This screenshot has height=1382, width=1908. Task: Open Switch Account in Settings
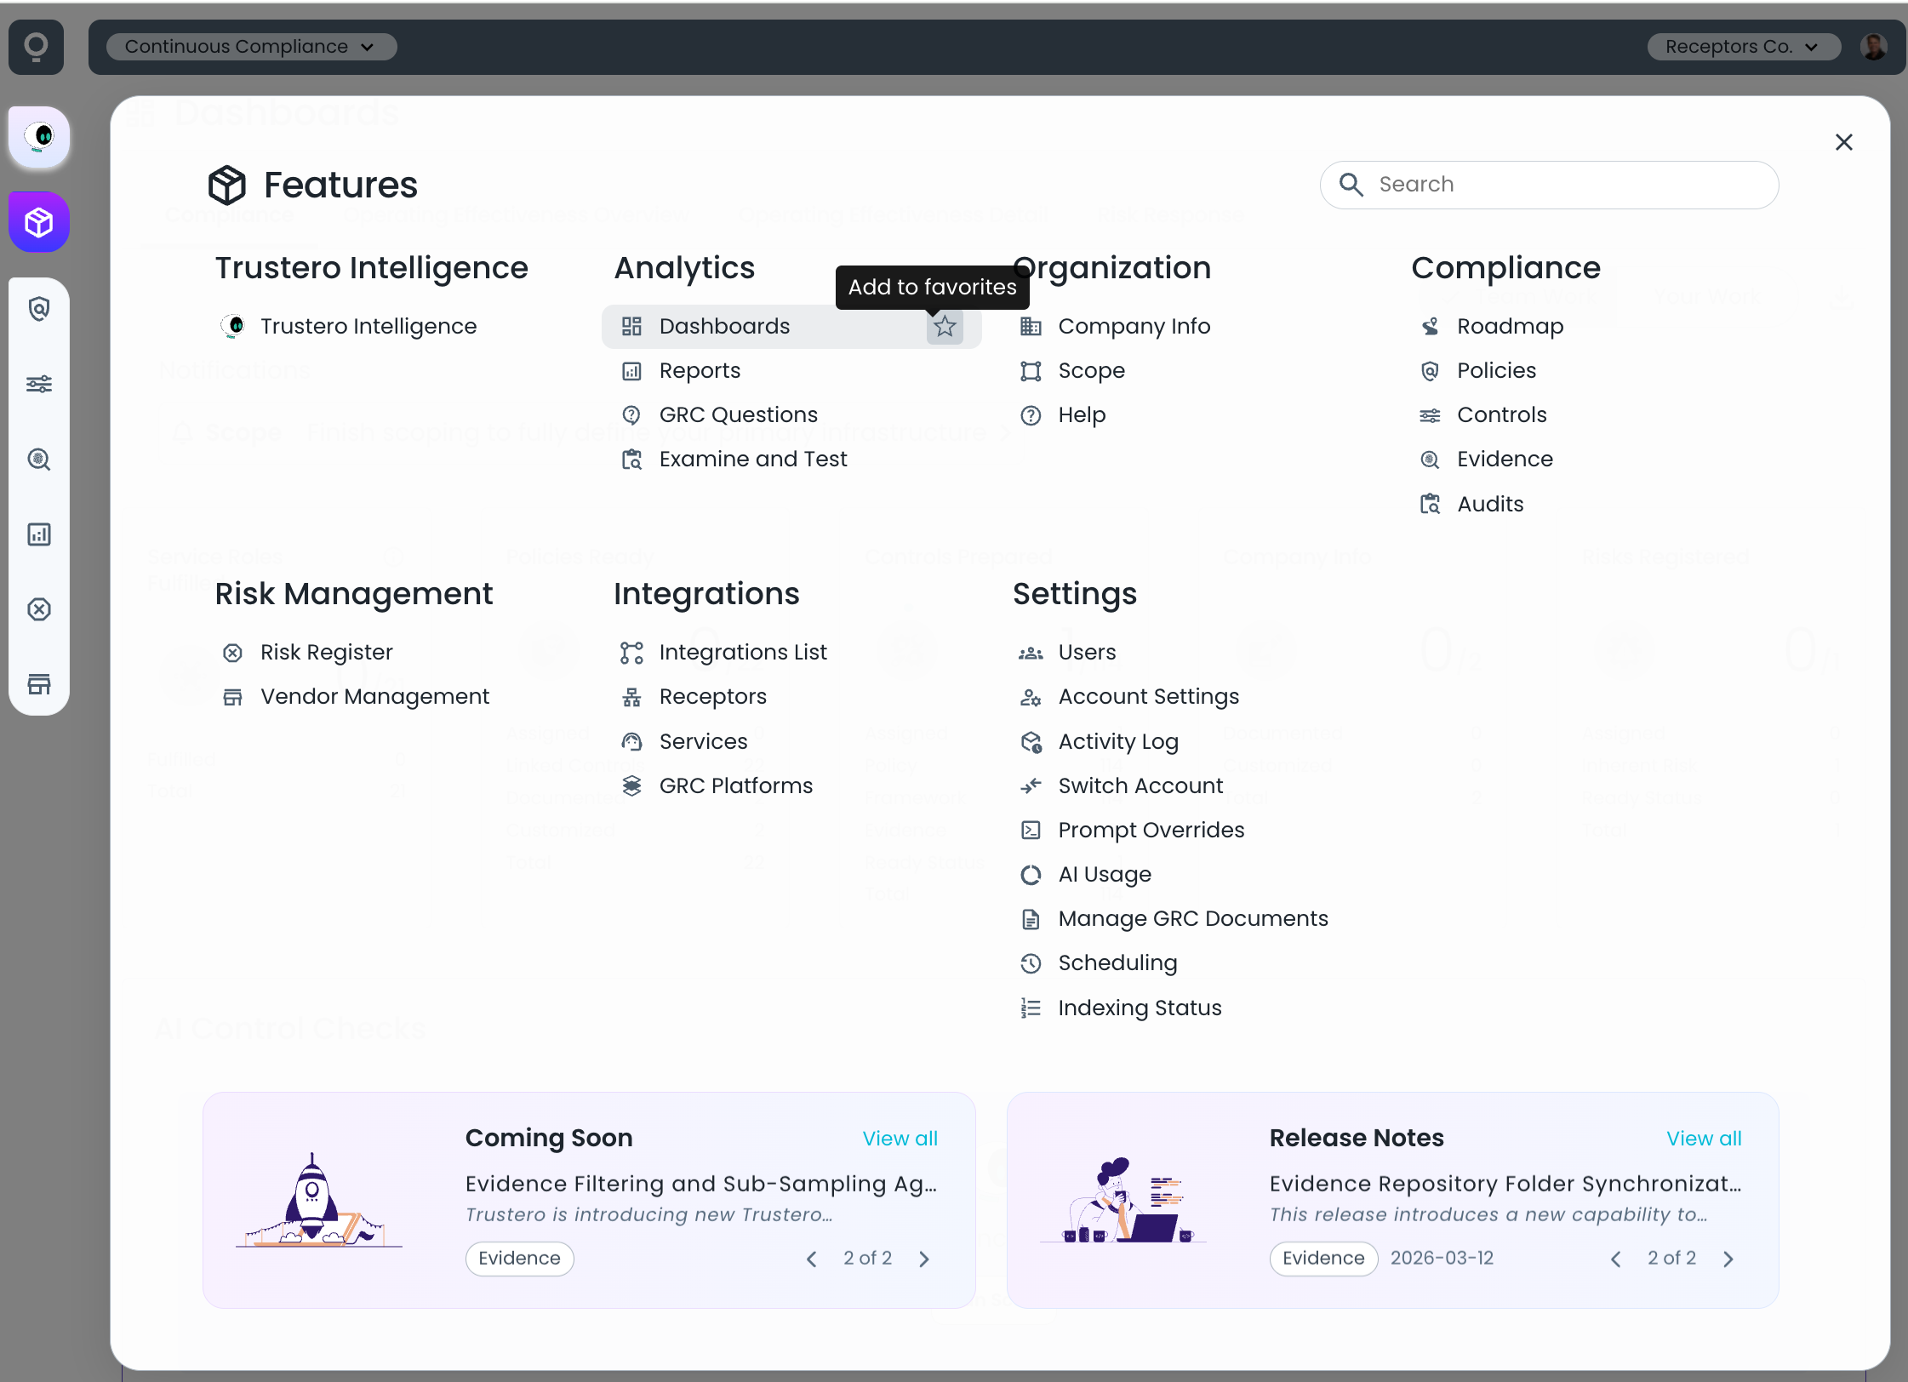click(1140, 786)
